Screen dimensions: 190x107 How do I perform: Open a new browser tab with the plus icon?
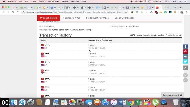180,7
